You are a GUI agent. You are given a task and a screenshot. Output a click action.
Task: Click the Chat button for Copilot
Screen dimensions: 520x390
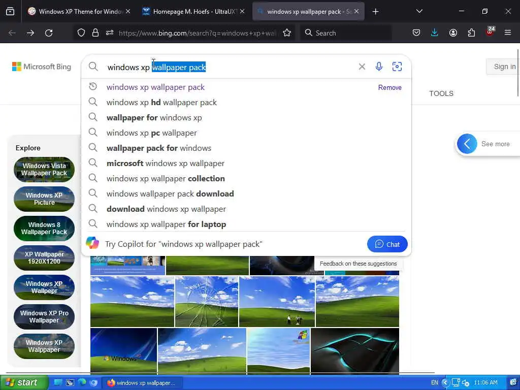pos(387,244)
